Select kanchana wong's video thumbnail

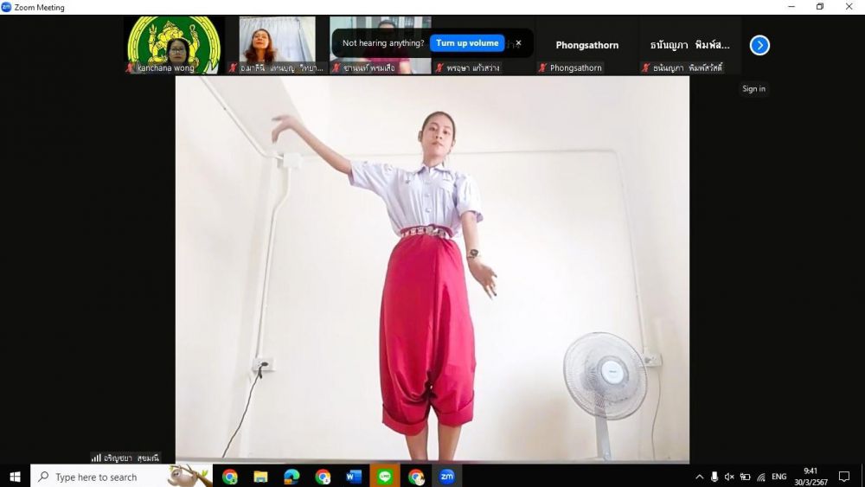coord(174,45)
